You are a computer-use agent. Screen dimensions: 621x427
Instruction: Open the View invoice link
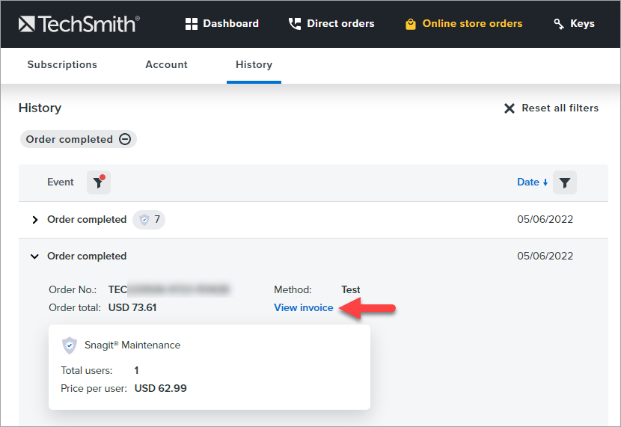(303, 308)
